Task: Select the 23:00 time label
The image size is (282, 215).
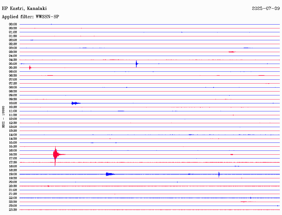Action: point(13,206)
